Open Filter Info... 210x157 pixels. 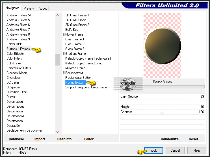(x=65, y=139)
